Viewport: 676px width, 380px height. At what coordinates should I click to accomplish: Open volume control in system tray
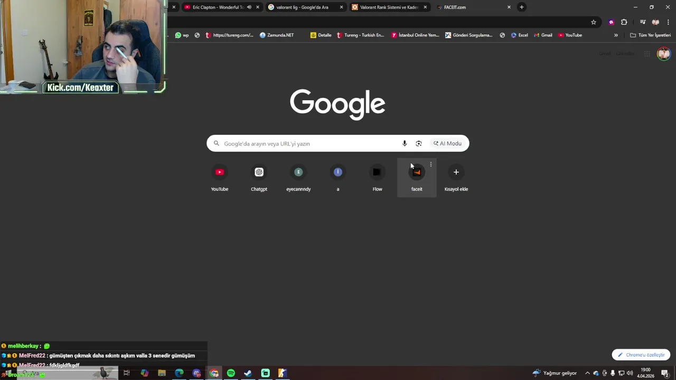click(630, 373)
